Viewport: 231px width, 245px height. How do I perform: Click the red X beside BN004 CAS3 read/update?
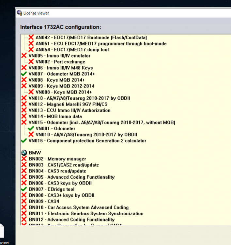click(x=24, y=171)
